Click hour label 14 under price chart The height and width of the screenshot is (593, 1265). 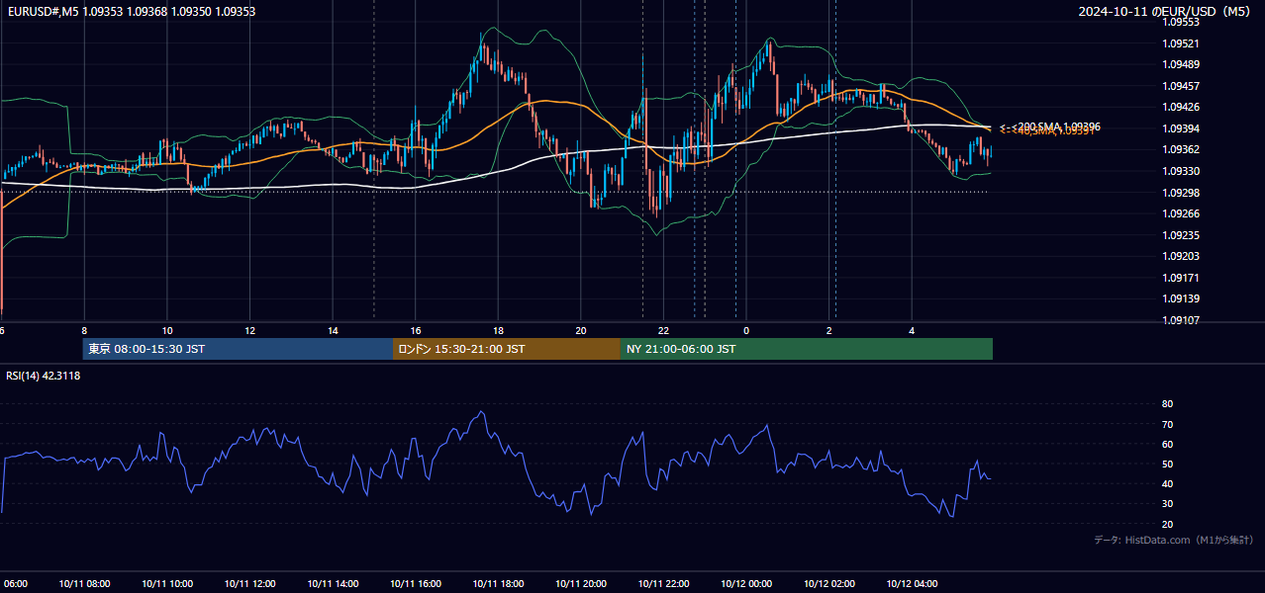click(x=333, y=330)
